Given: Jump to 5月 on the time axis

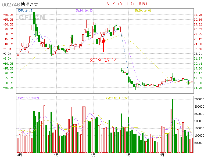Looking at the screenshot, I should click(93, 155).
